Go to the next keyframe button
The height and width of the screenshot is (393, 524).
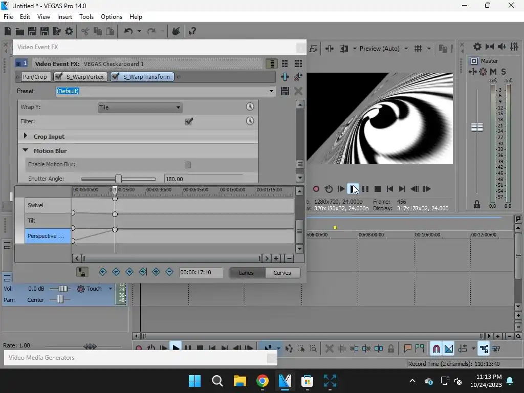click(129, 272)
